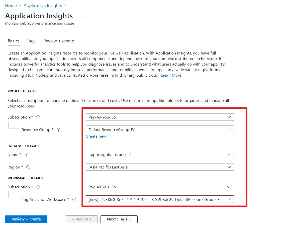This screenshot has height=230, width=287.
Task: Click the Resource Group label
Action: 36,130
